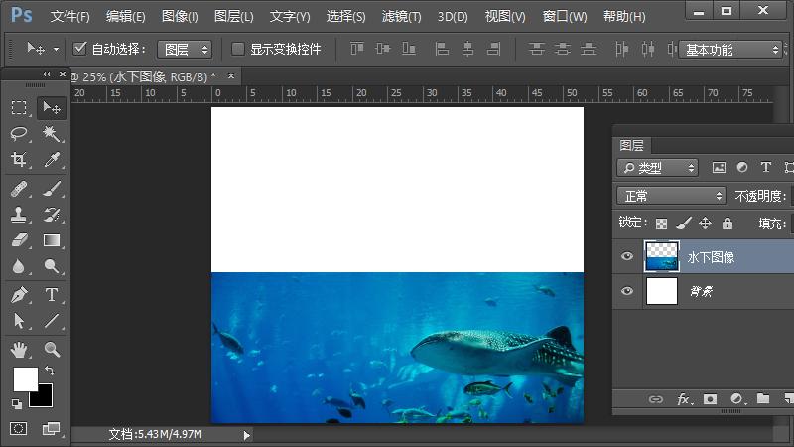Align top edges in options bar
This screenshot has height=447, width=794.
click(x=357, y=49)
